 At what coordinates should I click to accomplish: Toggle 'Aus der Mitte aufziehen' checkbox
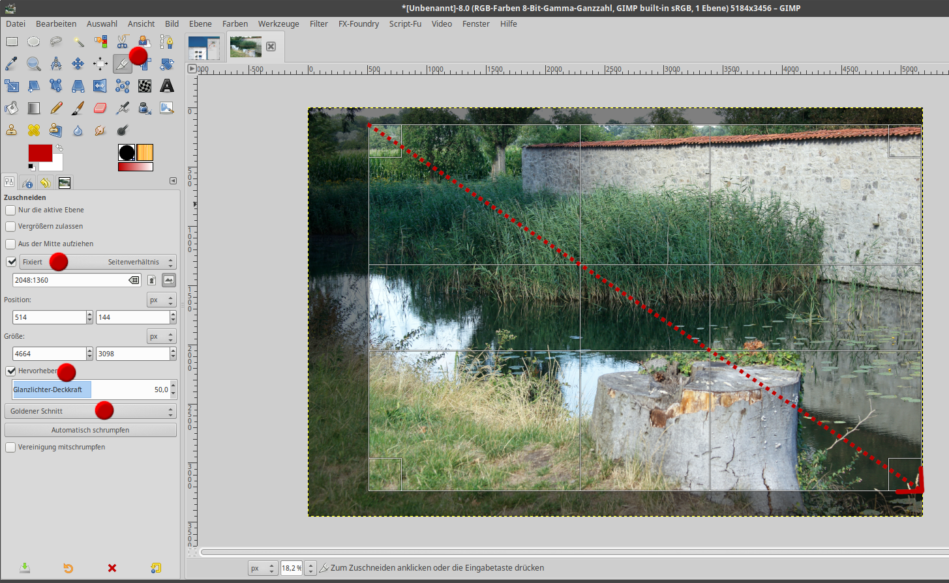[10, 244]
